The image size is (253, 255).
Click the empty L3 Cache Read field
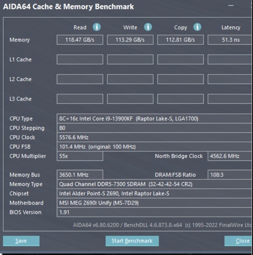[x=80, y=99]
